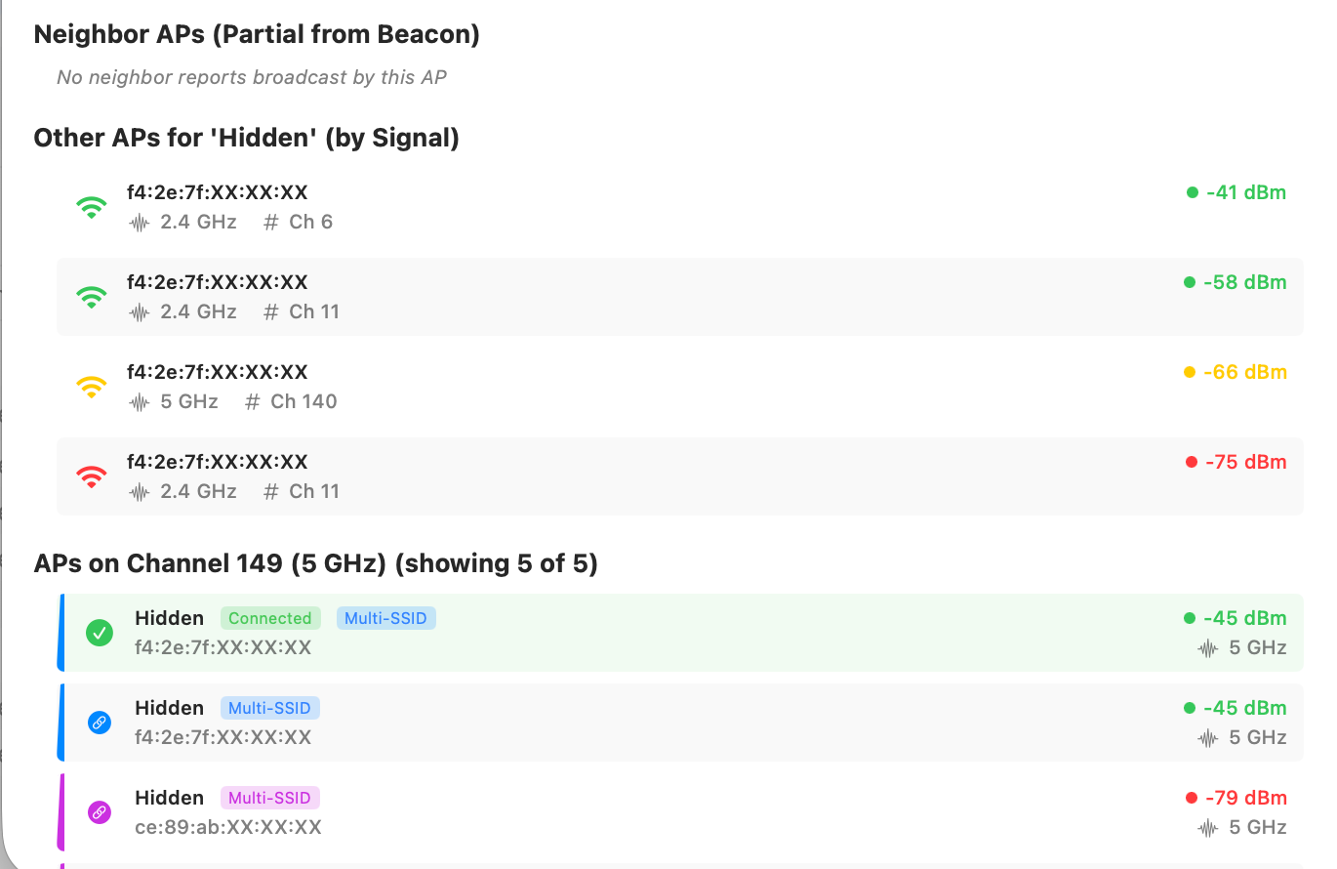Click the hash icon next to Ch 6
Image resolution: width=1337 pixels, height=869 pixels.
(x=271, y=223)
